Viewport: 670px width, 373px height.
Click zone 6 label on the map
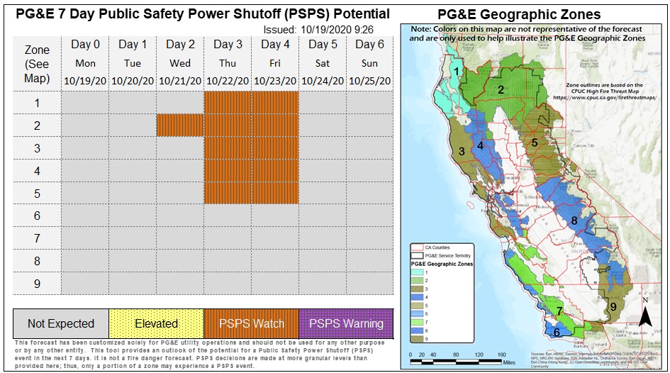557,333
